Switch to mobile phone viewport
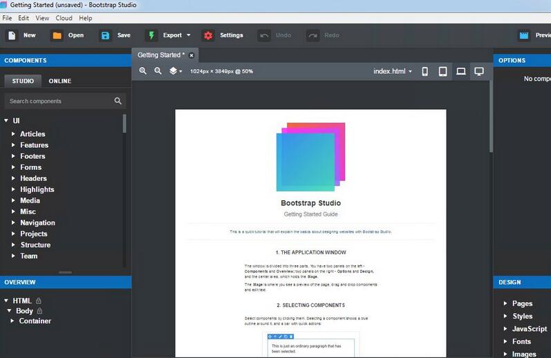Screen dimensions: 551x358 [x=425, y=71]
